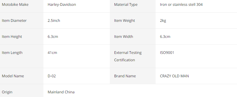The image size is (237, 97).
Task: Click the Item Weight label
Action: coord(124,21)
